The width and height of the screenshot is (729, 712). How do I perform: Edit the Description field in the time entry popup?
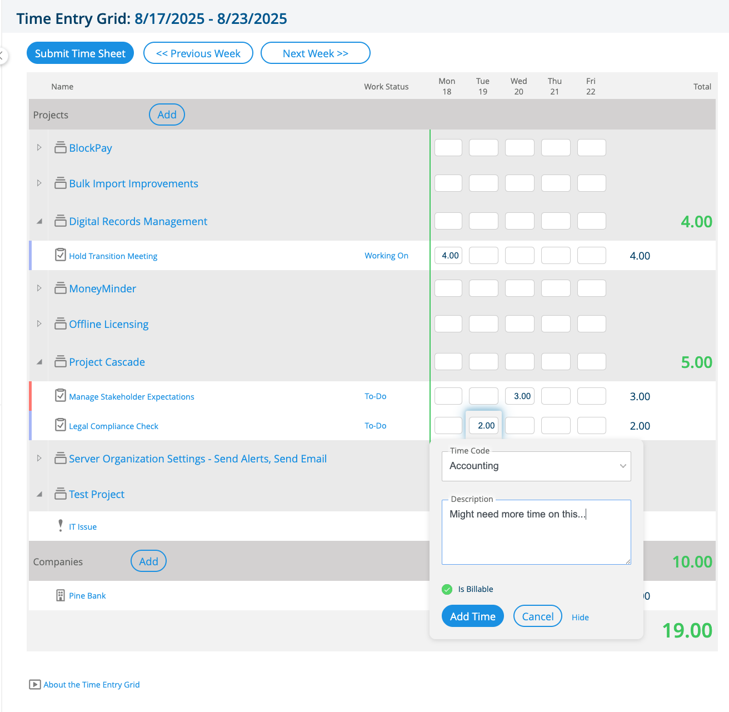tap(535, 531)
